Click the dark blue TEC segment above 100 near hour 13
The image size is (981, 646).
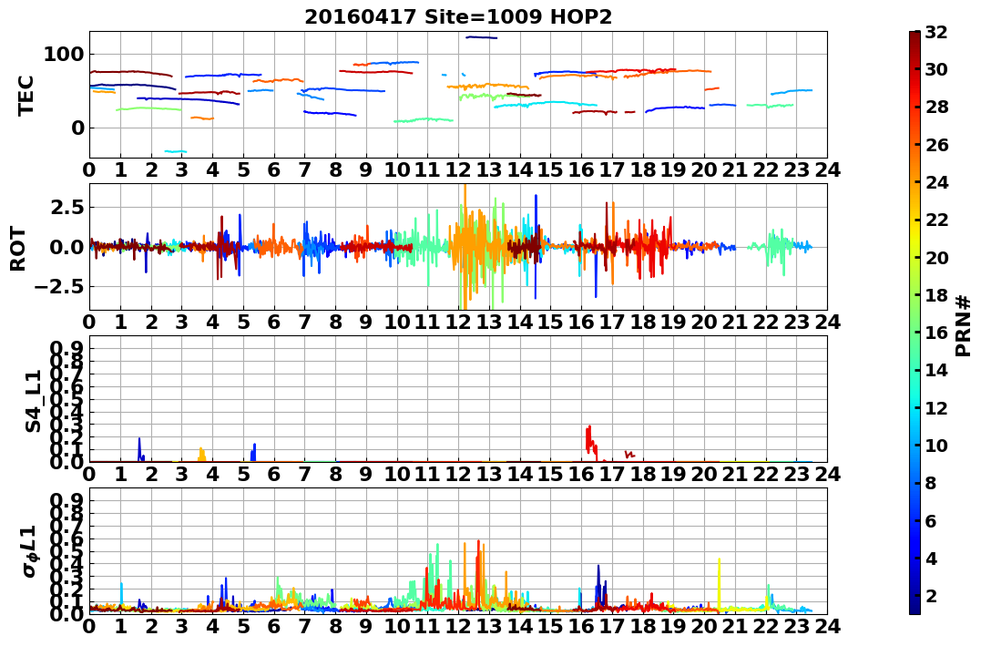click(481, 37)
